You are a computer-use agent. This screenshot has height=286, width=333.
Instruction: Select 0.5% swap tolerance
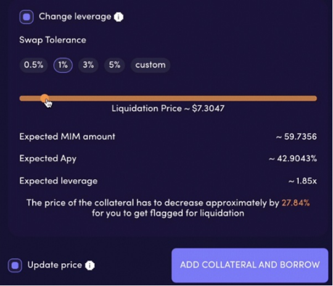coord(33,65)
